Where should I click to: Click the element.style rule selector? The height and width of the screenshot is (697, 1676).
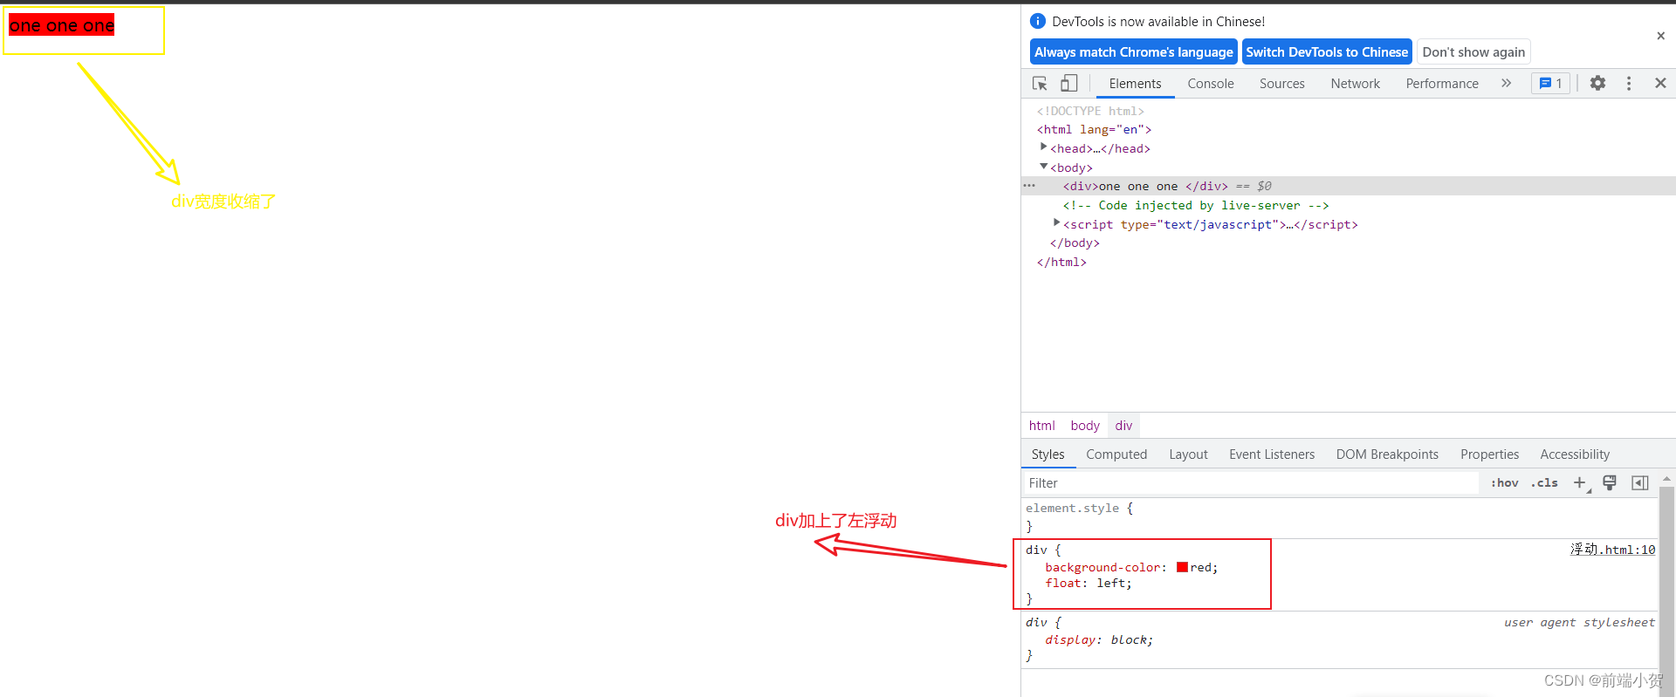(x=1072, y=508)
